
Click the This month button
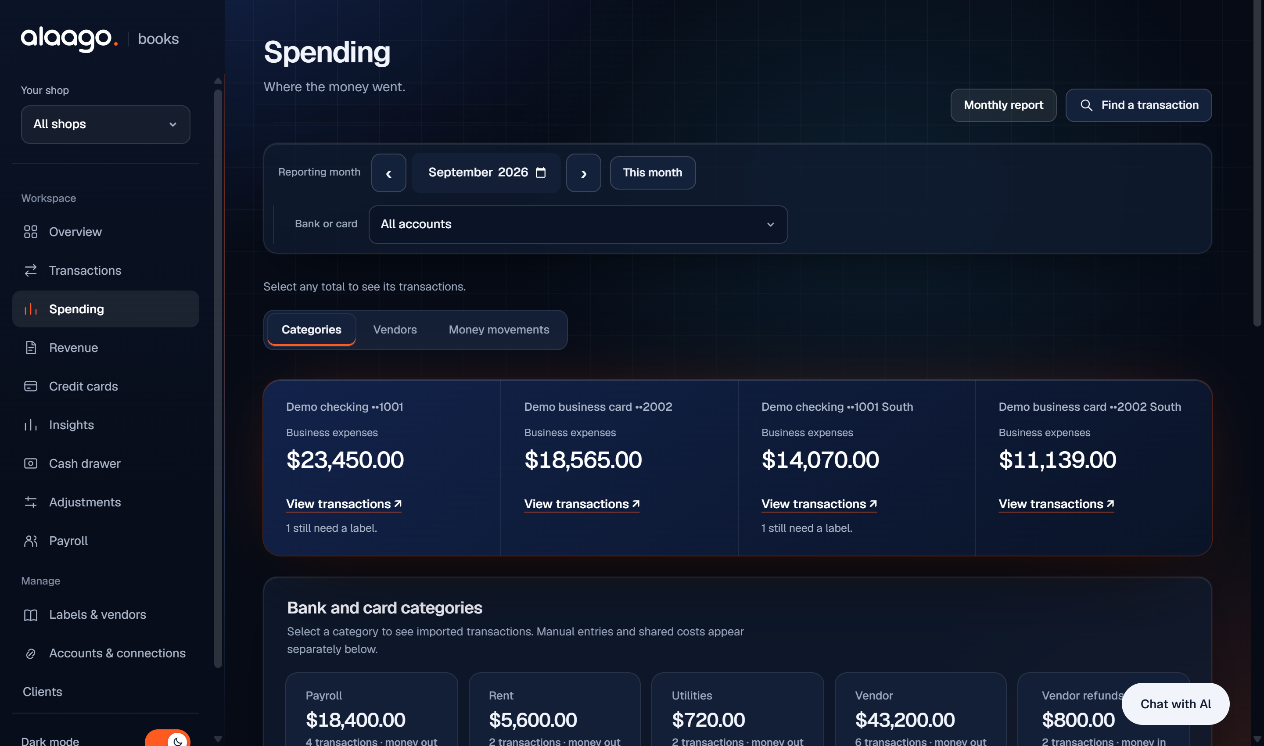coord(653,172)
